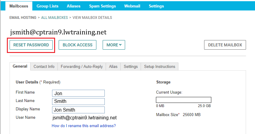Expand the More dropdown menu
Image resolution: width=255 pixels, height=134 pixels.
pyautogui.click(x=114, y=45)
